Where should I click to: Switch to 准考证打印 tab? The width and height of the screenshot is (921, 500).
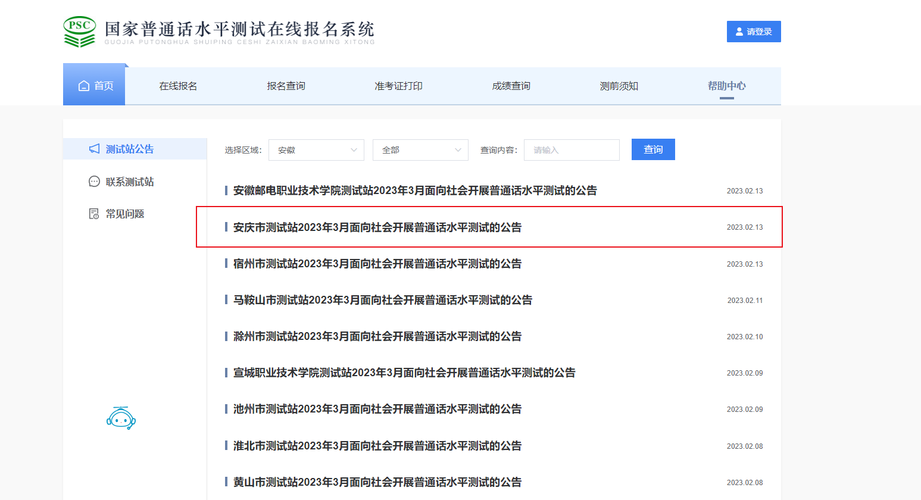[398, 86]
